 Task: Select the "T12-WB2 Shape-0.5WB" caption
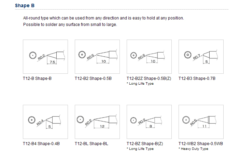(199, 144)
